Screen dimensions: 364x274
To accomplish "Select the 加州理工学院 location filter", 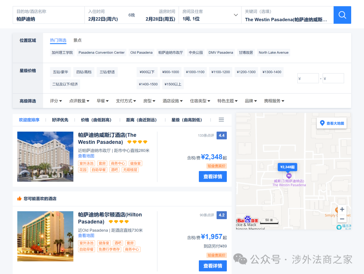I will (62, 53).
